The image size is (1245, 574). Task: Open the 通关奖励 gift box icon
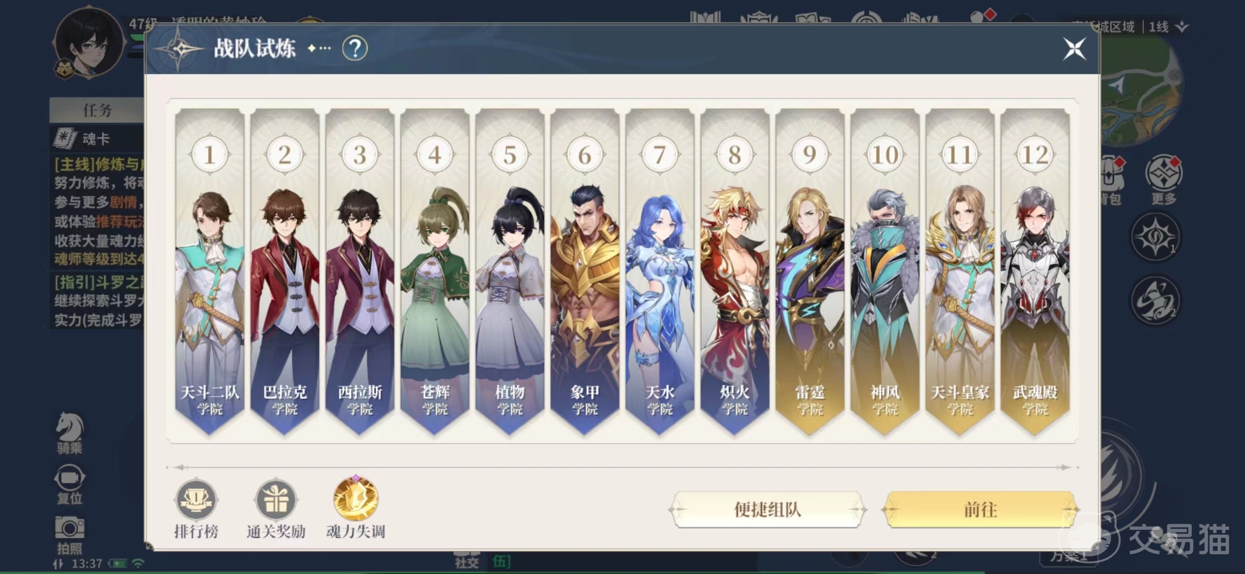tap(276, 500)
